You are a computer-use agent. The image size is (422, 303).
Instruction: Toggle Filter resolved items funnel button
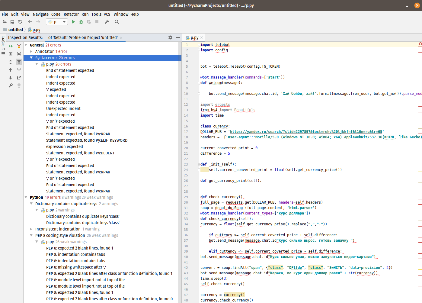point(19,62)
